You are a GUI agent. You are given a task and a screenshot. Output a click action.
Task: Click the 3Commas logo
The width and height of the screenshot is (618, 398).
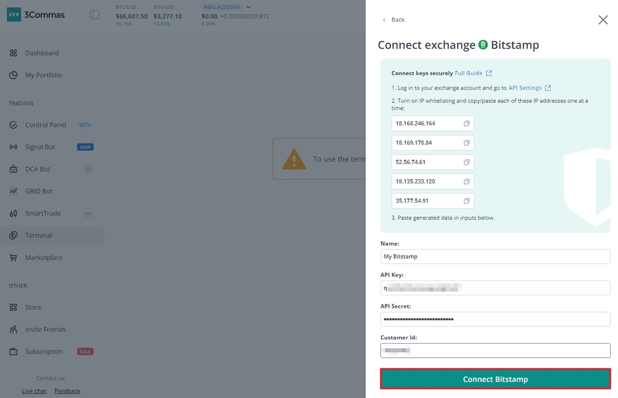tap(36, 15)
